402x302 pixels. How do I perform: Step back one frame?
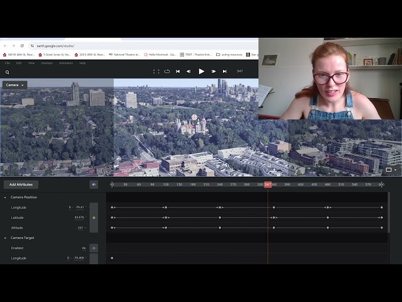click(x=188, y=71)
